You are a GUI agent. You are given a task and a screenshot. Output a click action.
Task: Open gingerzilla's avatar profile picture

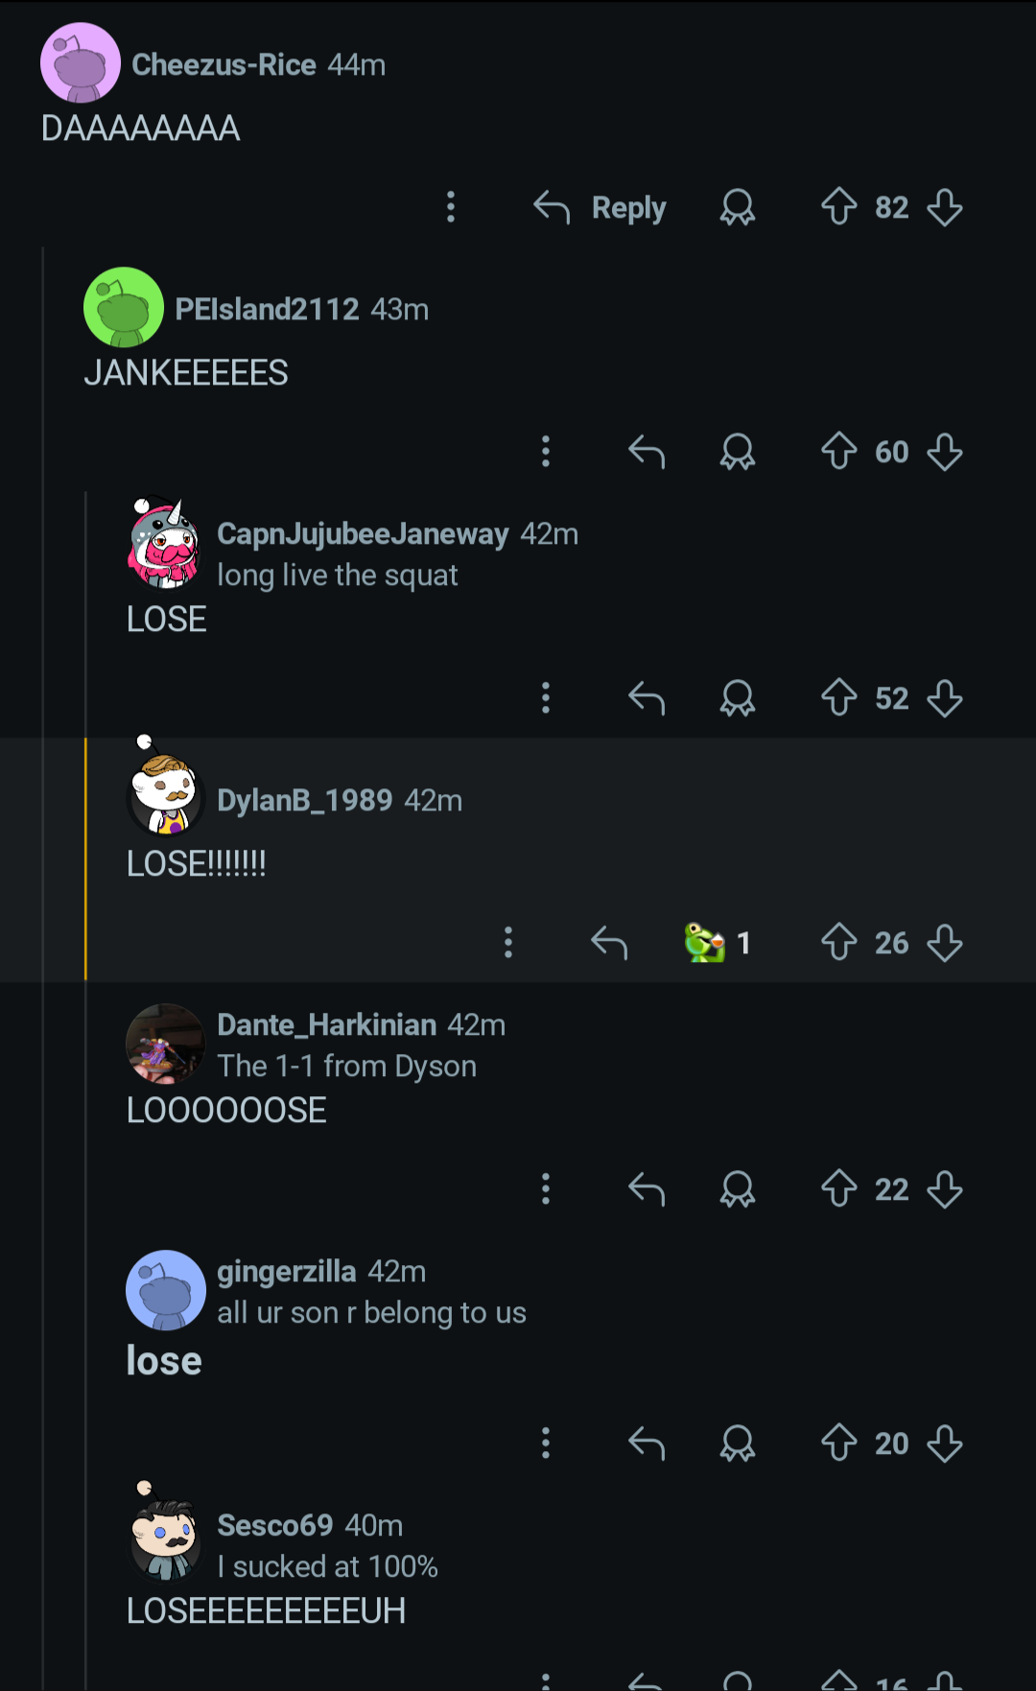click(166, 1290)
